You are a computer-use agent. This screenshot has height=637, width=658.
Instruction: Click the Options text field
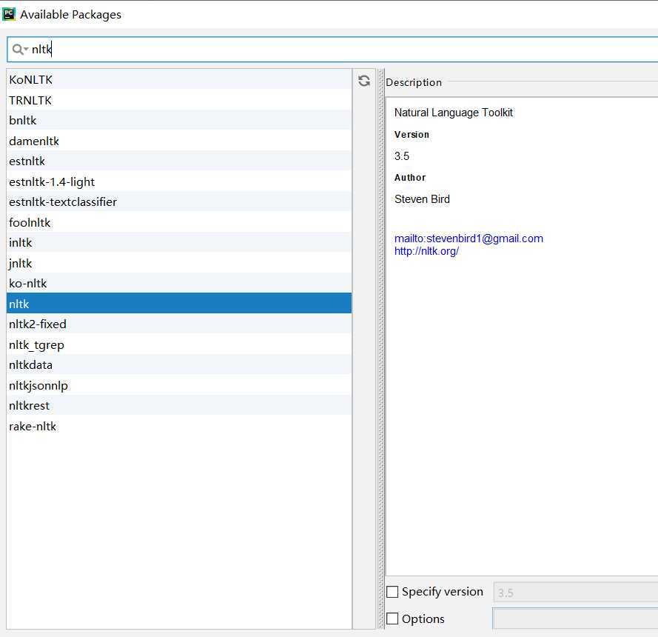575,618
